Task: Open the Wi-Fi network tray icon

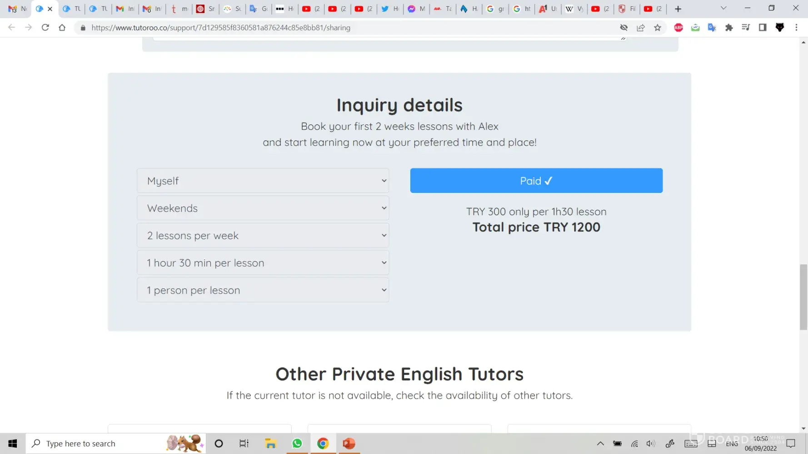Action: point(634,444)
